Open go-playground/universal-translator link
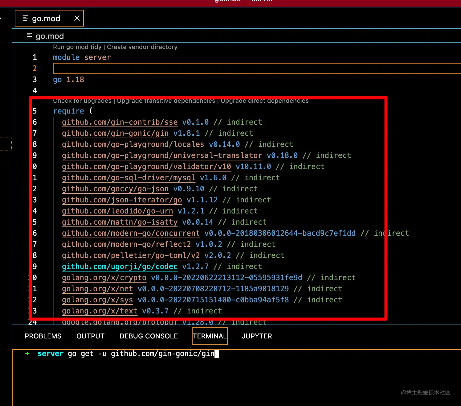The width and height of the screenshot is (461, 406). [162, 155]
